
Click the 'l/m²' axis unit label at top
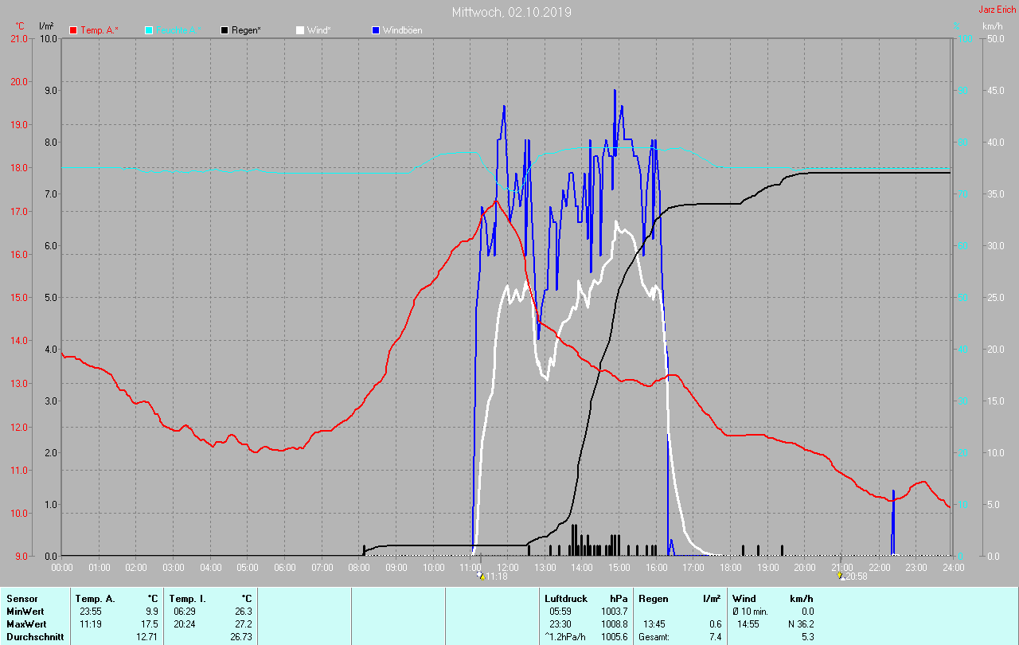pos(47,26)
